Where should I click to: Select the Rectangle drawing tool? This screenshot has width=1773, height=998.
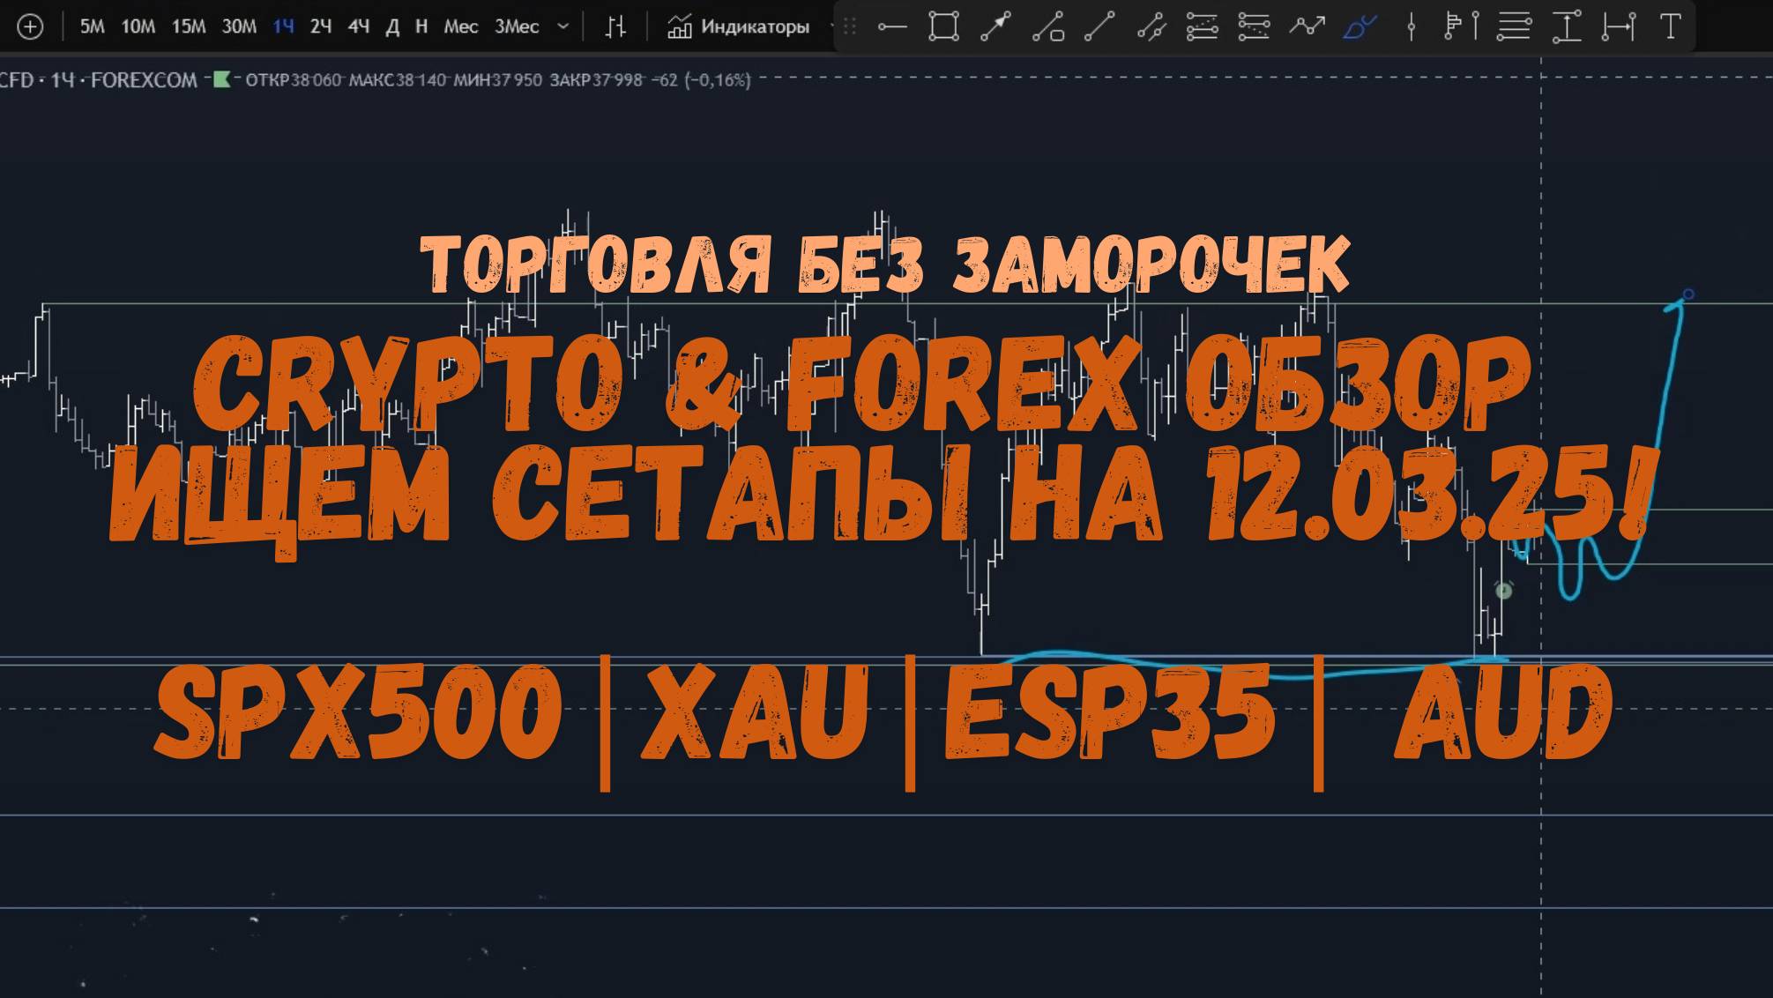point(943,26)
